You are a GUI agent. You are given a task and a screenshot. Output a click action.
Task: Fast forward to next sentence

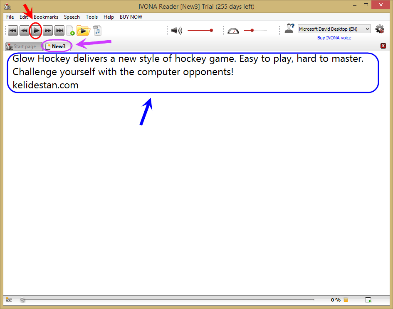point(48,31)
